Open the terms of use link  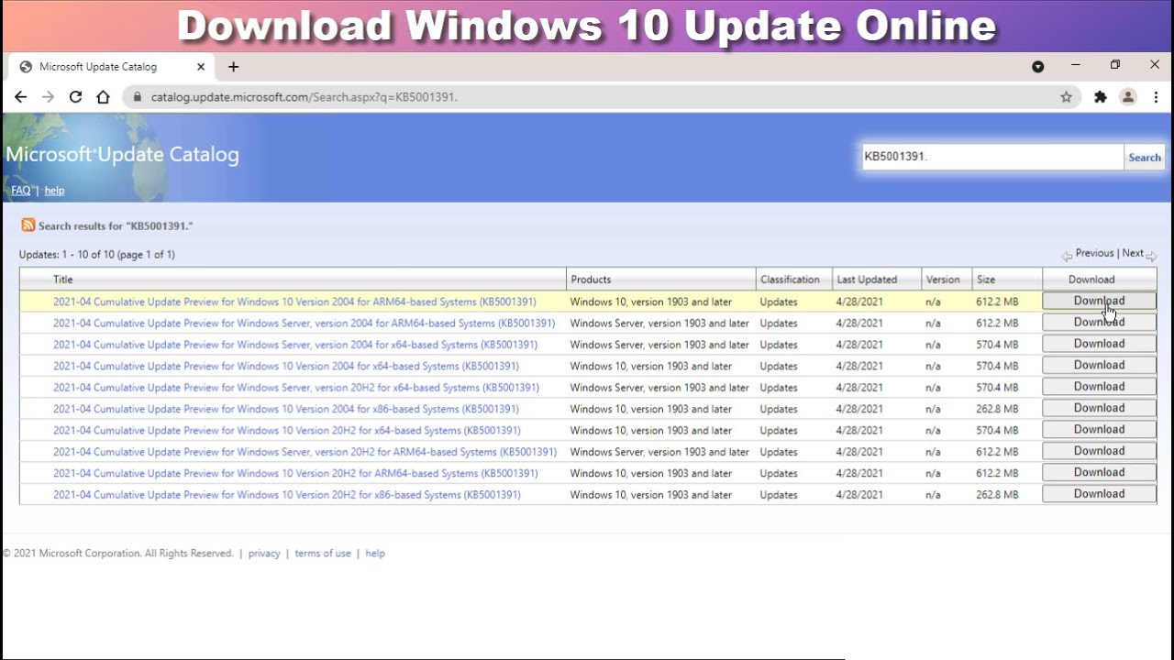tap(323, 554)
